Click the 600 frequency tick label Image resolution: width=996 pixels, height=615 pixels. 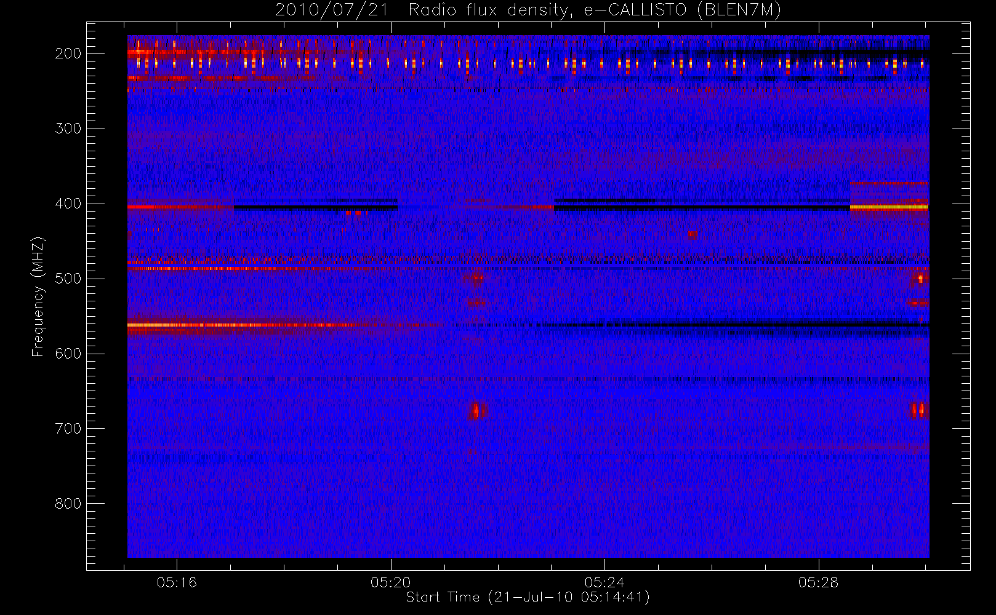68,354
